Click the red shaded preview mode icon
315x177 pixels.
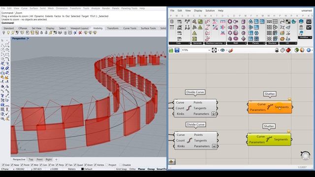[x=288, y=50]
